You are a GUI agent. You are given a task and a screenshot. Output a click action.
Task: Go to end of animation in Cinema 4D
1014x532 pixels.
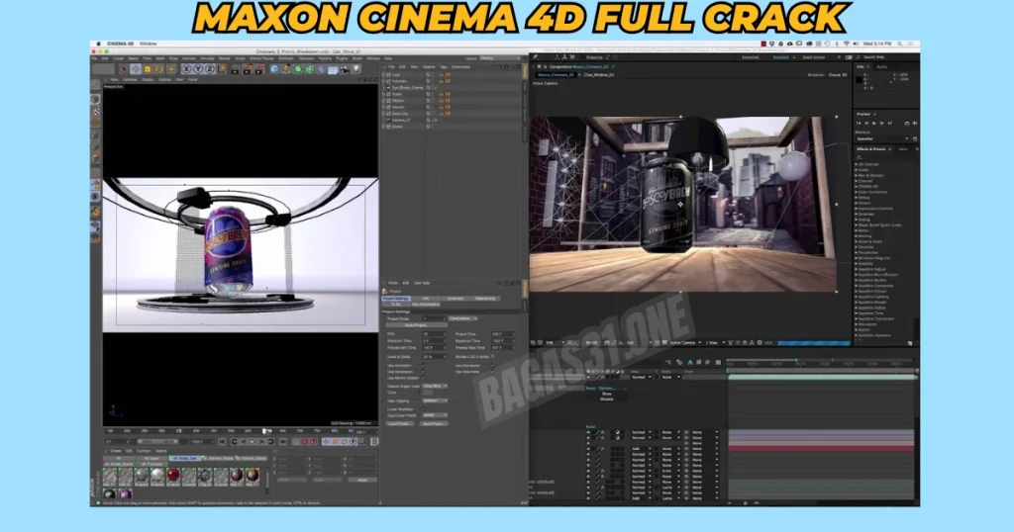[x=283, y=442]
